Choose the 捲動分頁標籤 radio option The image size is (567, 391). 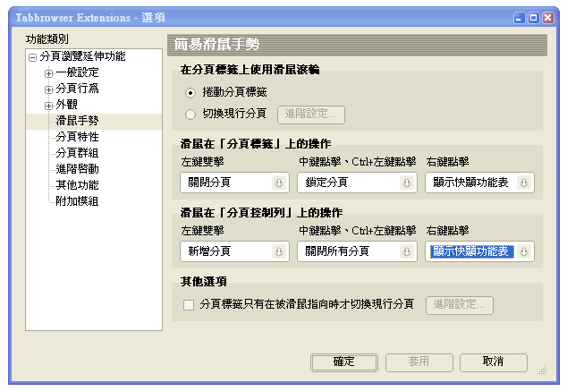pos(190,93)
